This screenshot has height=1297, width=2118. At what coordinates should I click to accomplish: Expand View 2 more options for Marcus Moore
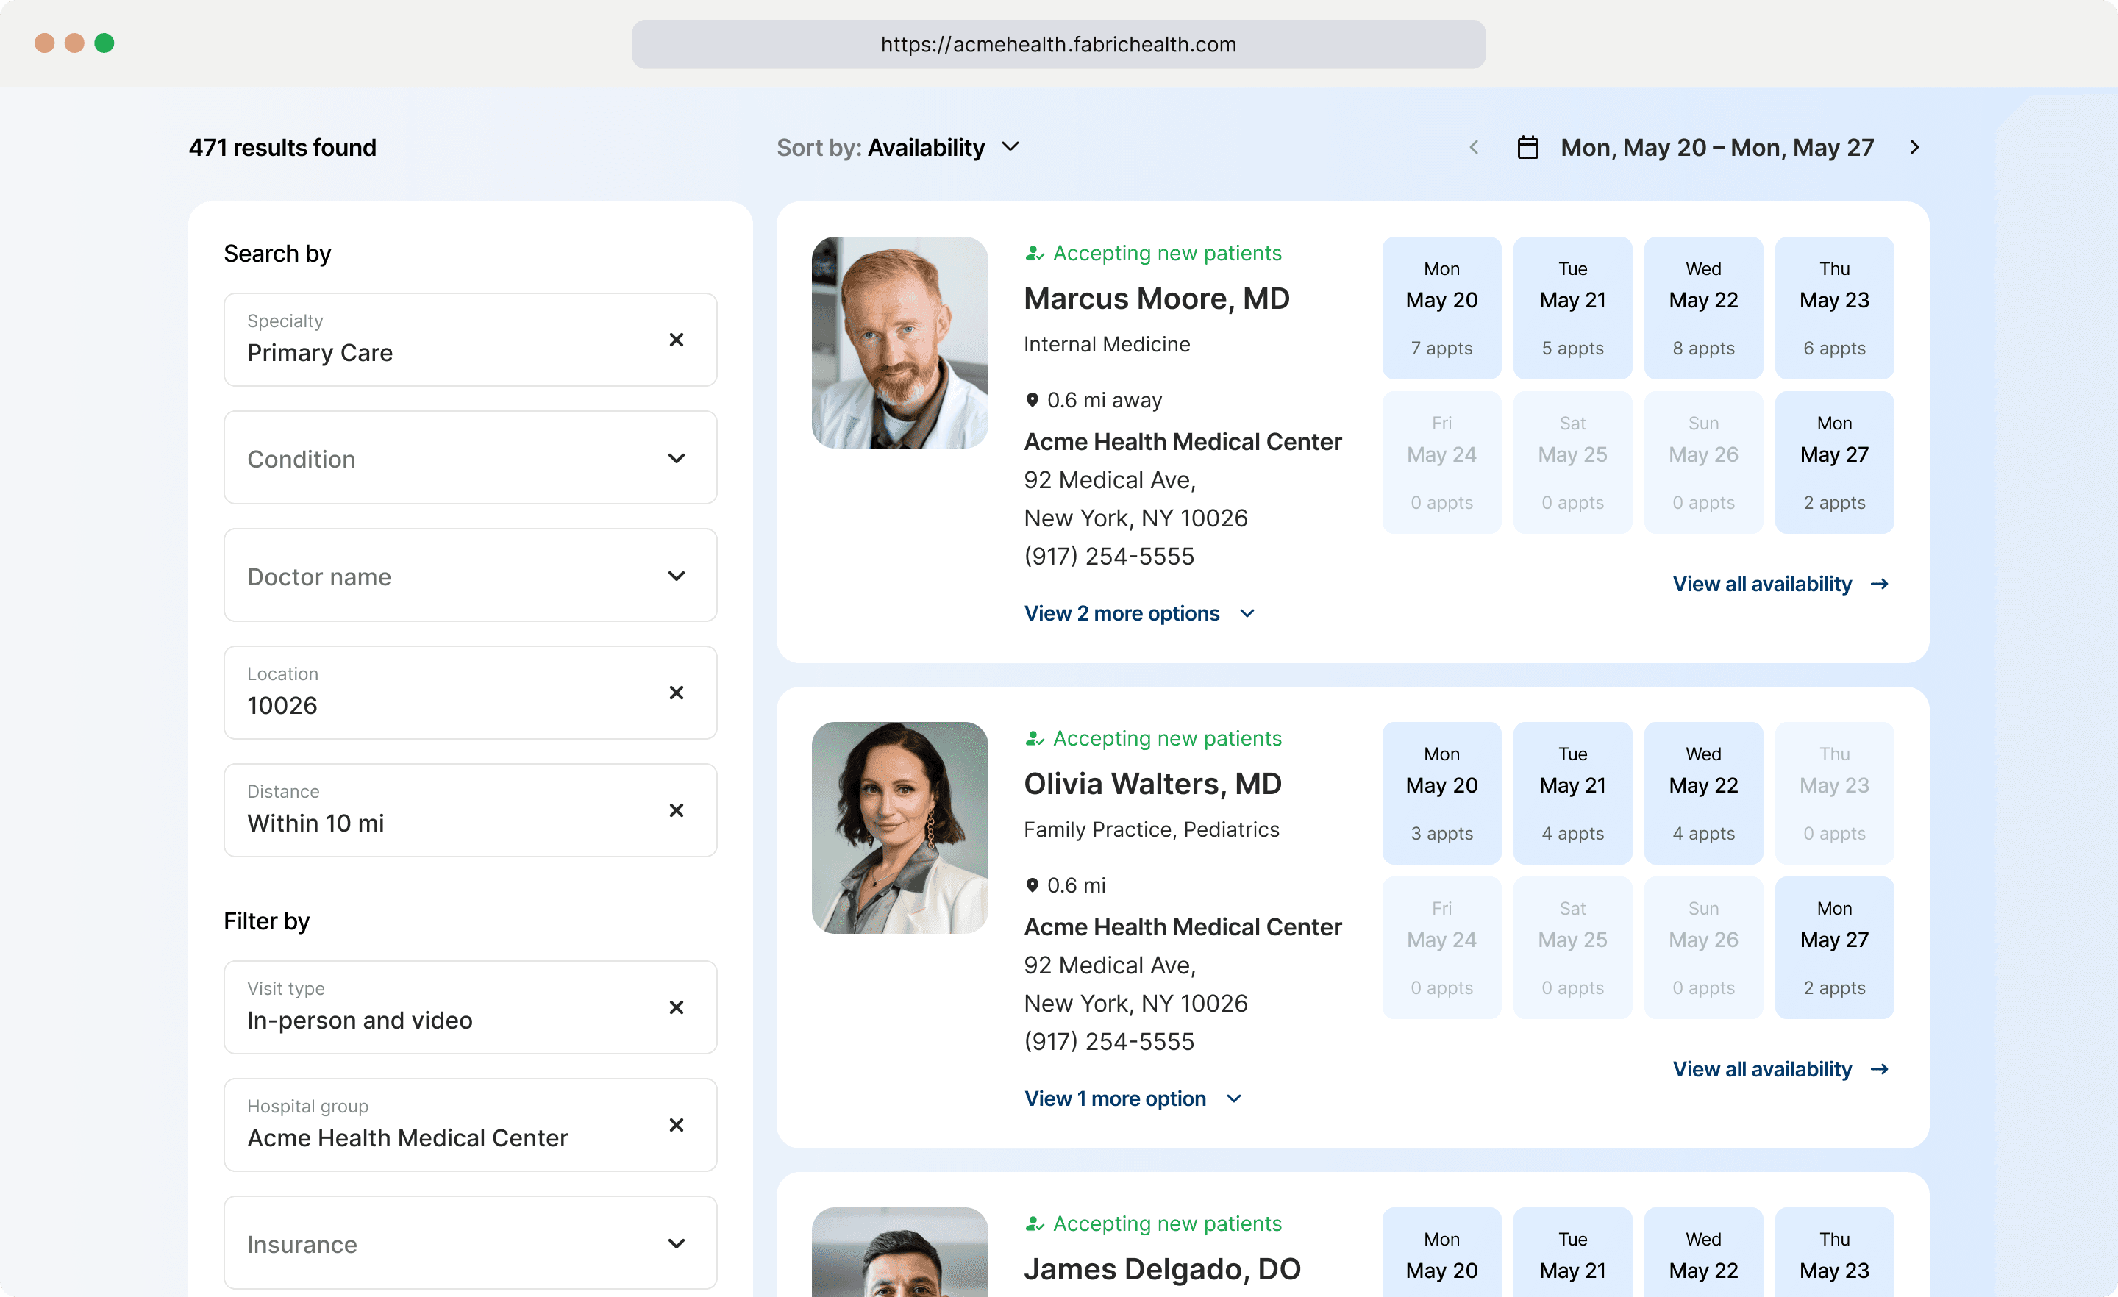(1139, 614)
